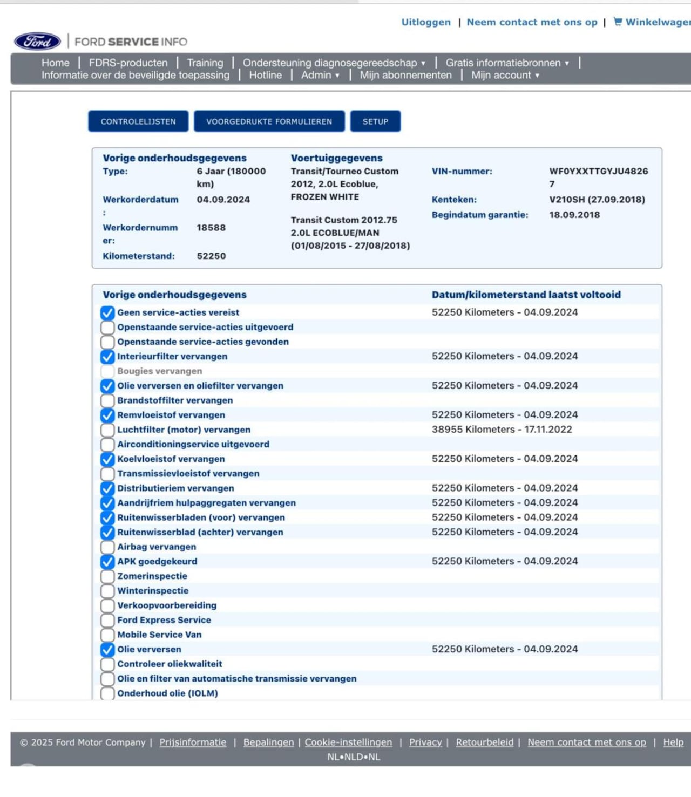Open Voorgedrukte Formulieren
This screenshot has height=797, width=691.
click(x=269, y=121)
